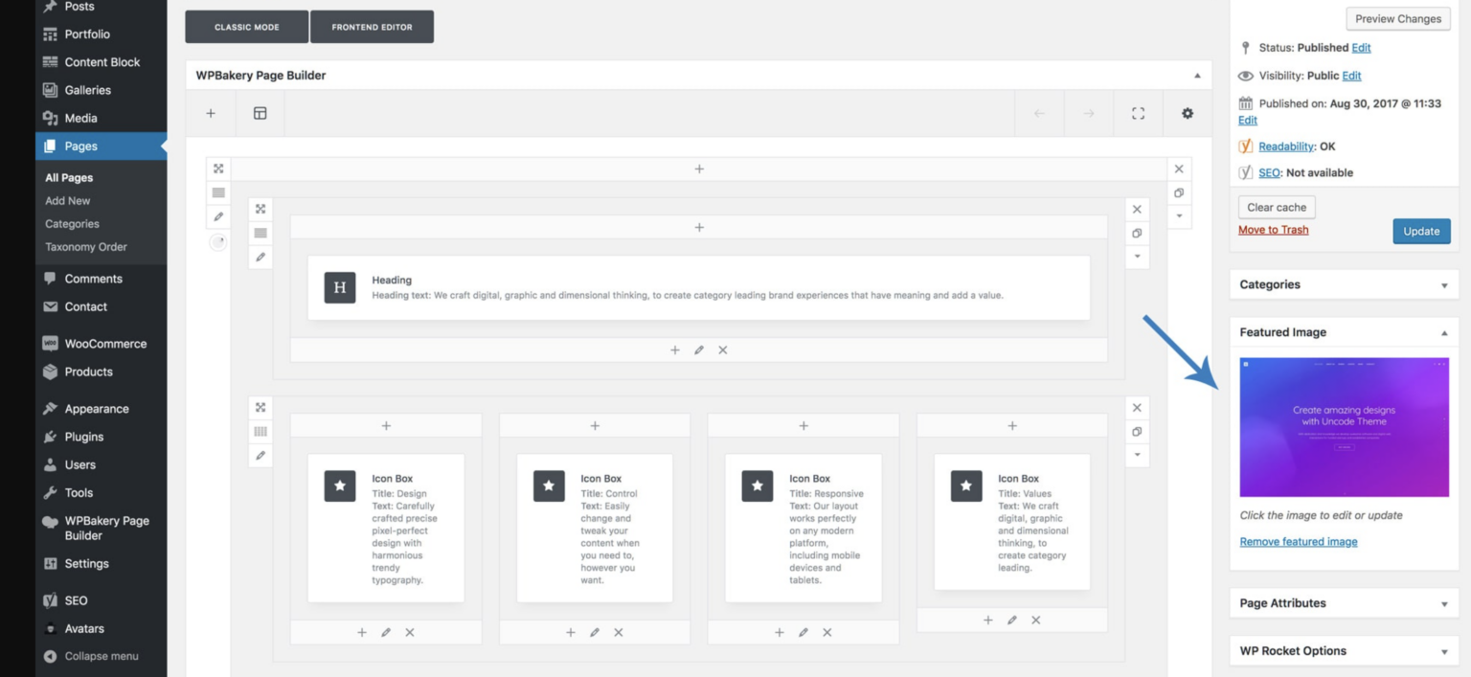Prepend to outer row with top plus bar

pyautogui.click(x=699, y=169)
